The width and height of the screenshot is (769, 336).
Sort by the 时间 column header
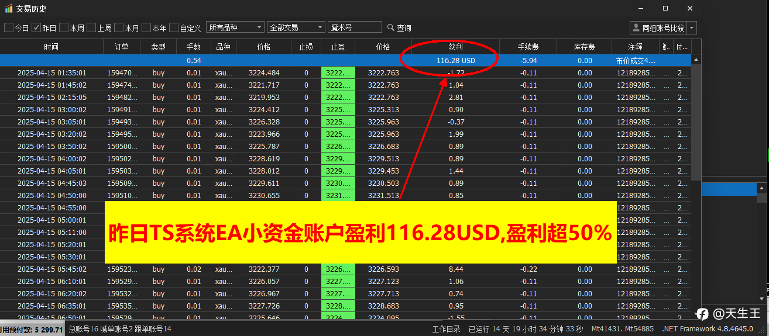point(52,47)
